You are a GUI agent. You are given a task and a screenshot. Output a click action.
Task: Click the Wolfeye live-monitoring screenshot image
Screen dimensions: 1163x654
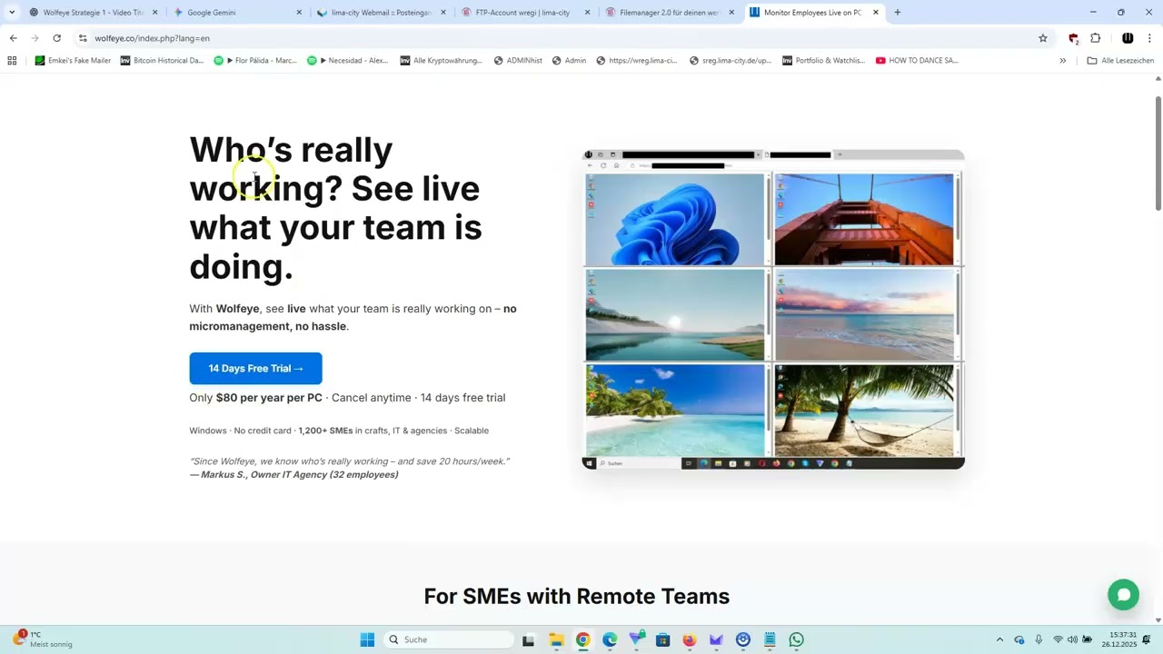pyautogui.click(x=772, y=310)
